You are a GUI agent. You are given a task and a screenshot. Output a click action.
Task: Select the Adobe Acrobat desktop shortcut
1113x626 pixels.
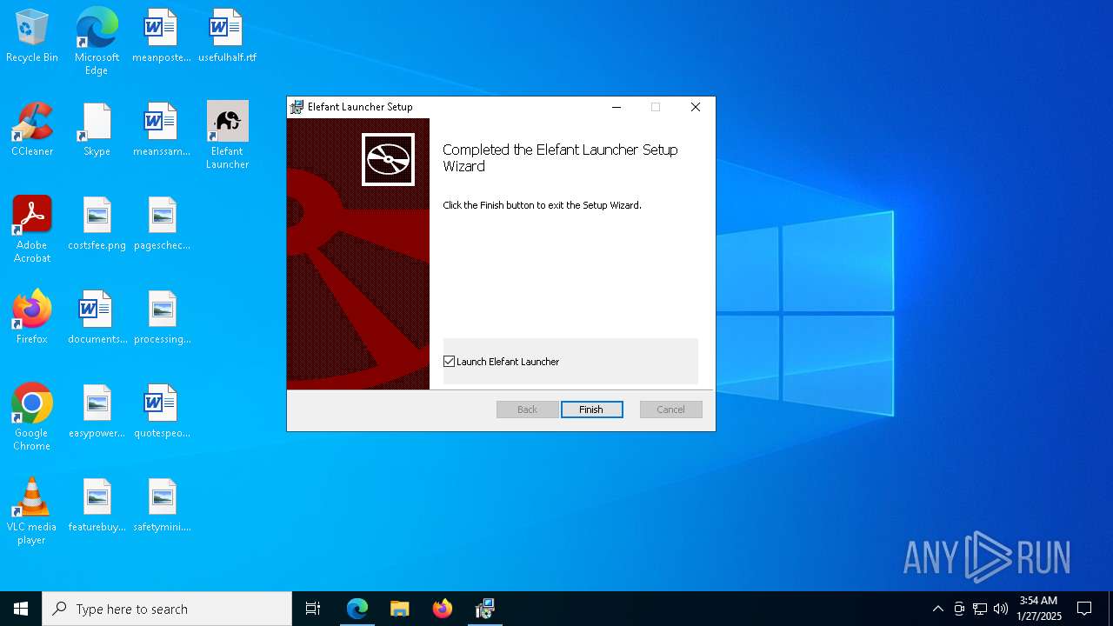point(32,229)
